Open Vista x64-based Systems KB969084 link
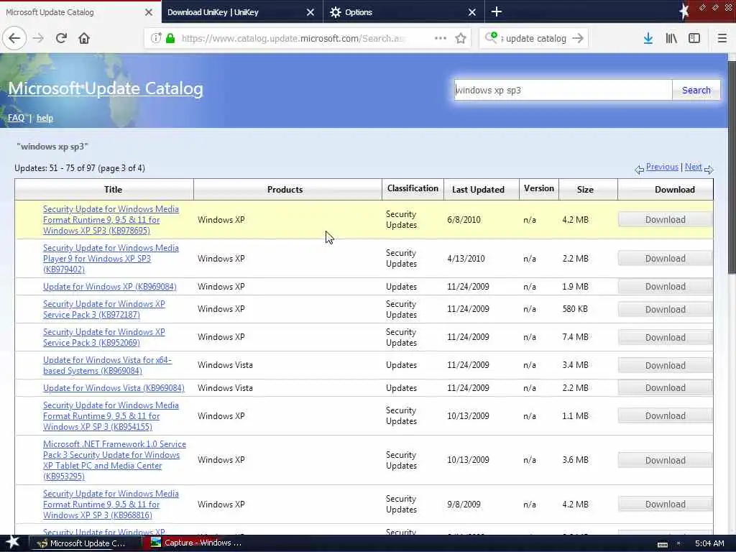 point(107,365)
